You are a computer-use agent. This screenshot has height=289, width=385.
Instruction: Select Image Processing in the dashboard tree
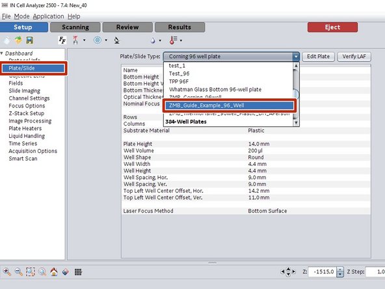pyautogui.click(x=30, y=121)
